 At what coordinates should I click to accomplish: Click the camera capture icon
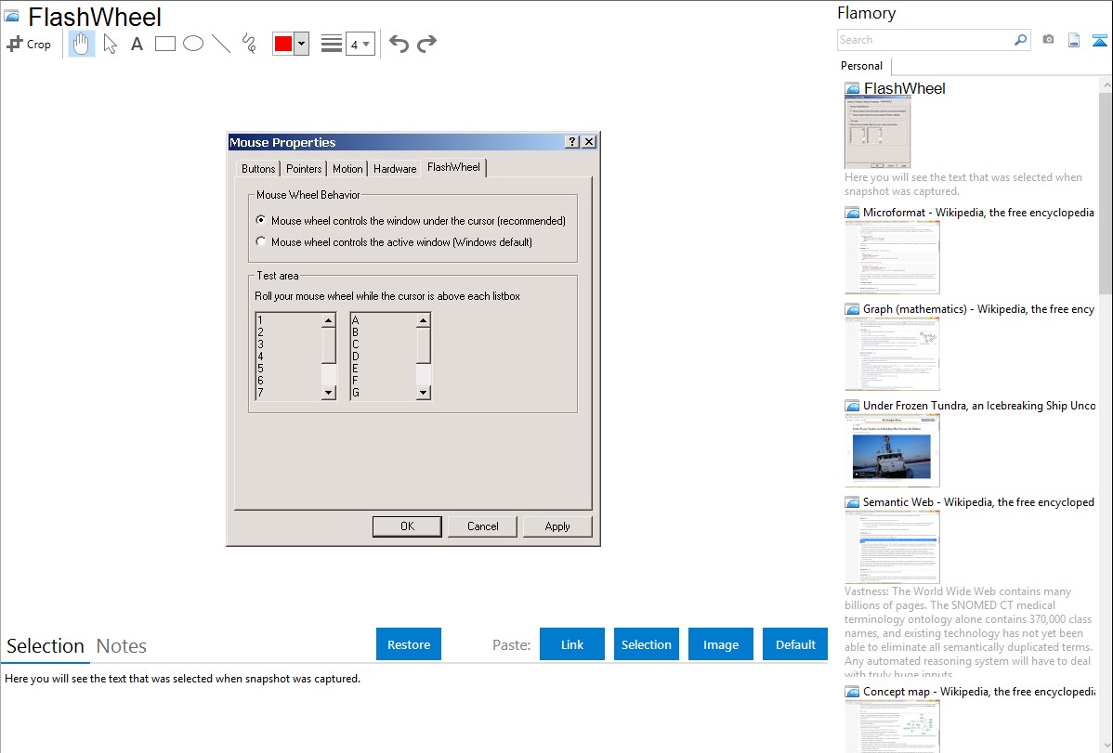click(1048, 40)
